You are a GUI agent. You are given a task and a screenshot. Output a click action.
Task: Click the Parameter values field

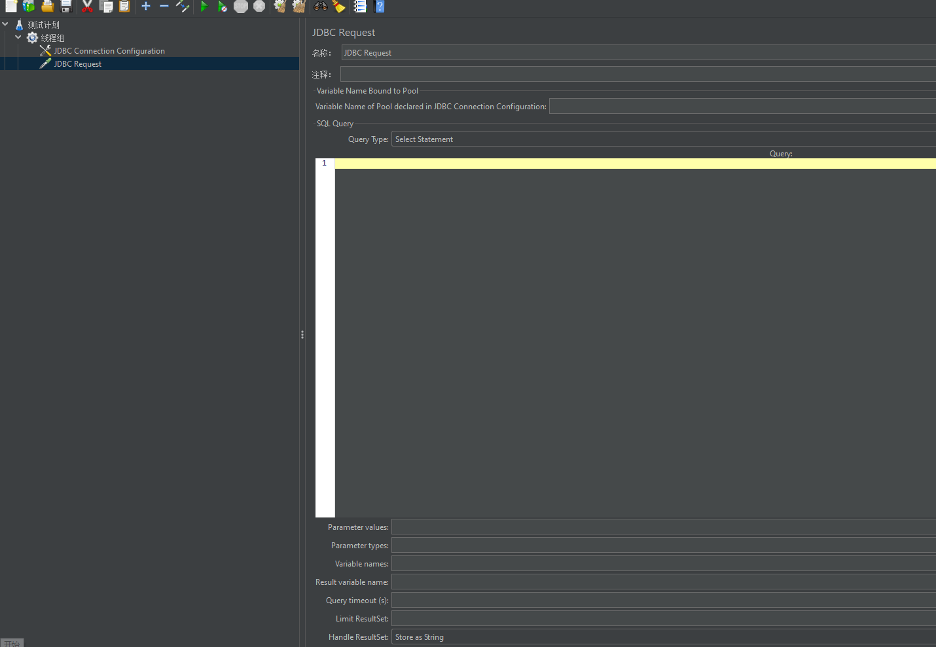(x=664, y=527)
